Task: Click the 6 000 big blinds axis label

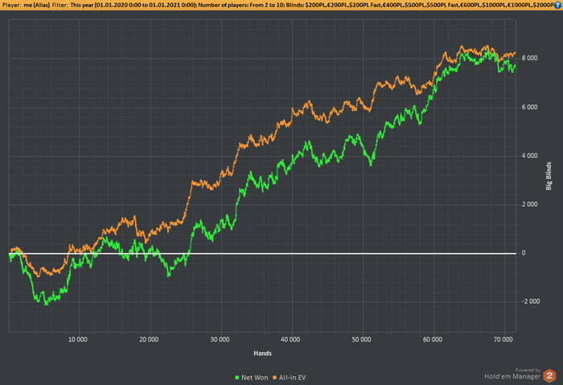Action: (x=529, y=107)
